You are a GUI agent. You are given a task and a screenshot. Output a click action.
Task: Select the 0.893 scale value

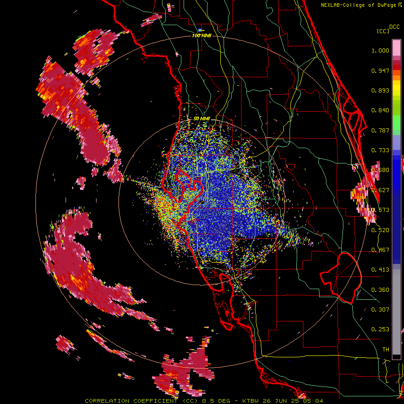pos(380,90)
